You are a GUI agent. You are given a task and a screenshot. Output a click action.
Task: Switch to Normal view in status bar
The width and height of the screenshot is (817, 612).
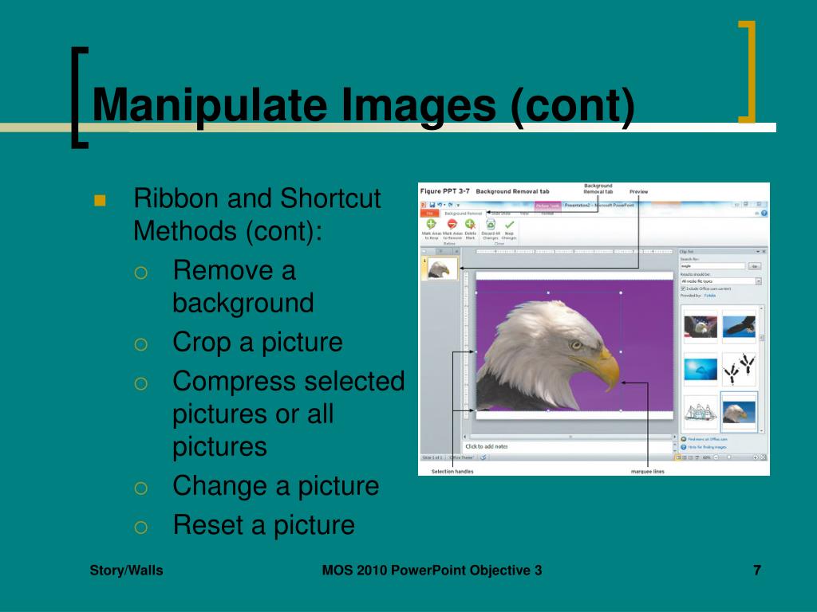pyautogui.click(x=678, y=457)
